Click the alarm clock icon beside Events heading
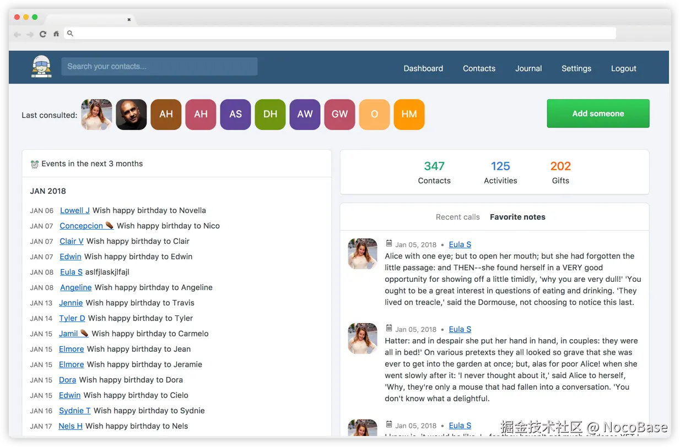This screenshot has width=680, height=447. pyautogui.click(x=35, y=164)
